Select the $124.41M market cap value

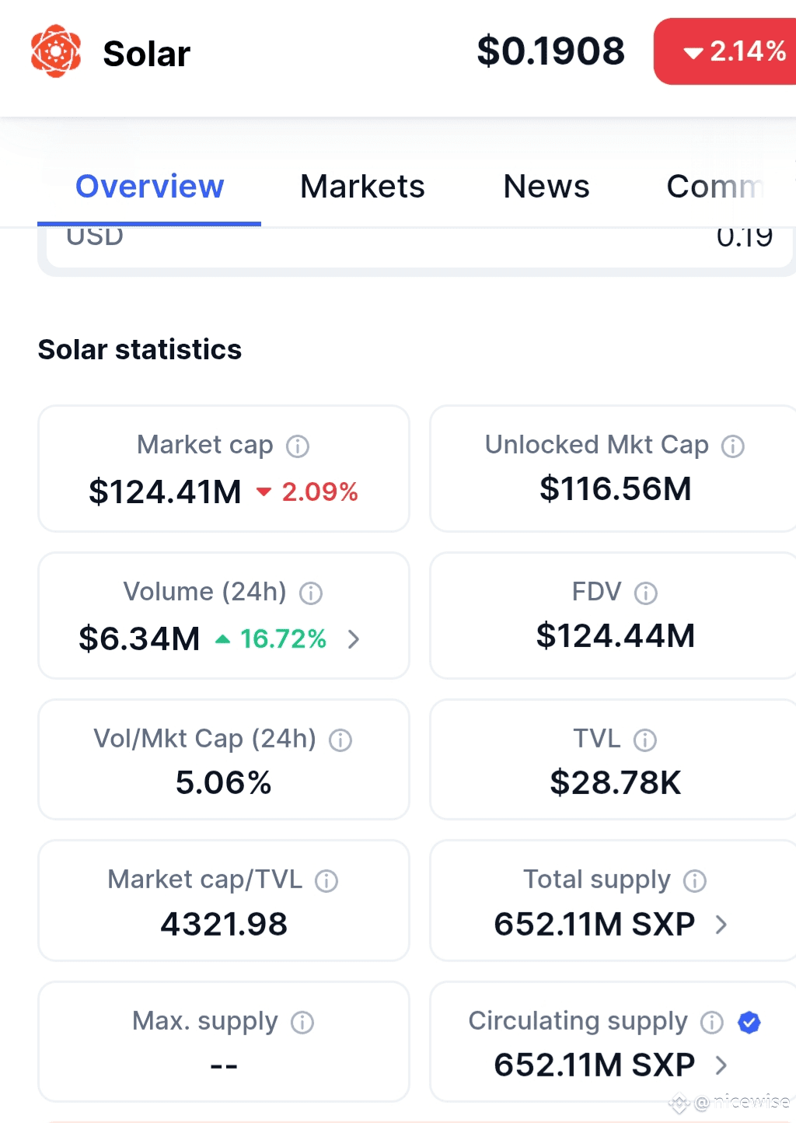tap(165, 492)
